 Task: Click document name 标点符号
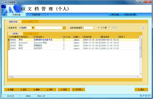point(38,48)
